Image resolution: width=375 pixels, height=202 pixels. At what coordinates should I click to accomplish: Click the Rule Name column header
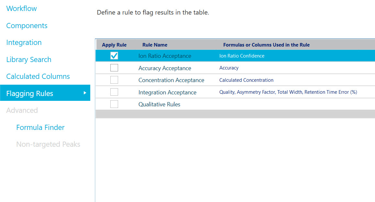155,45
